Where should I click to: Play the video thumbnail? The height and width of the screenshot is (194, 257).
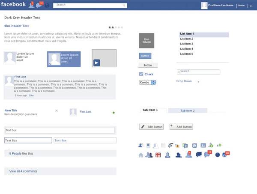[96, 63]
